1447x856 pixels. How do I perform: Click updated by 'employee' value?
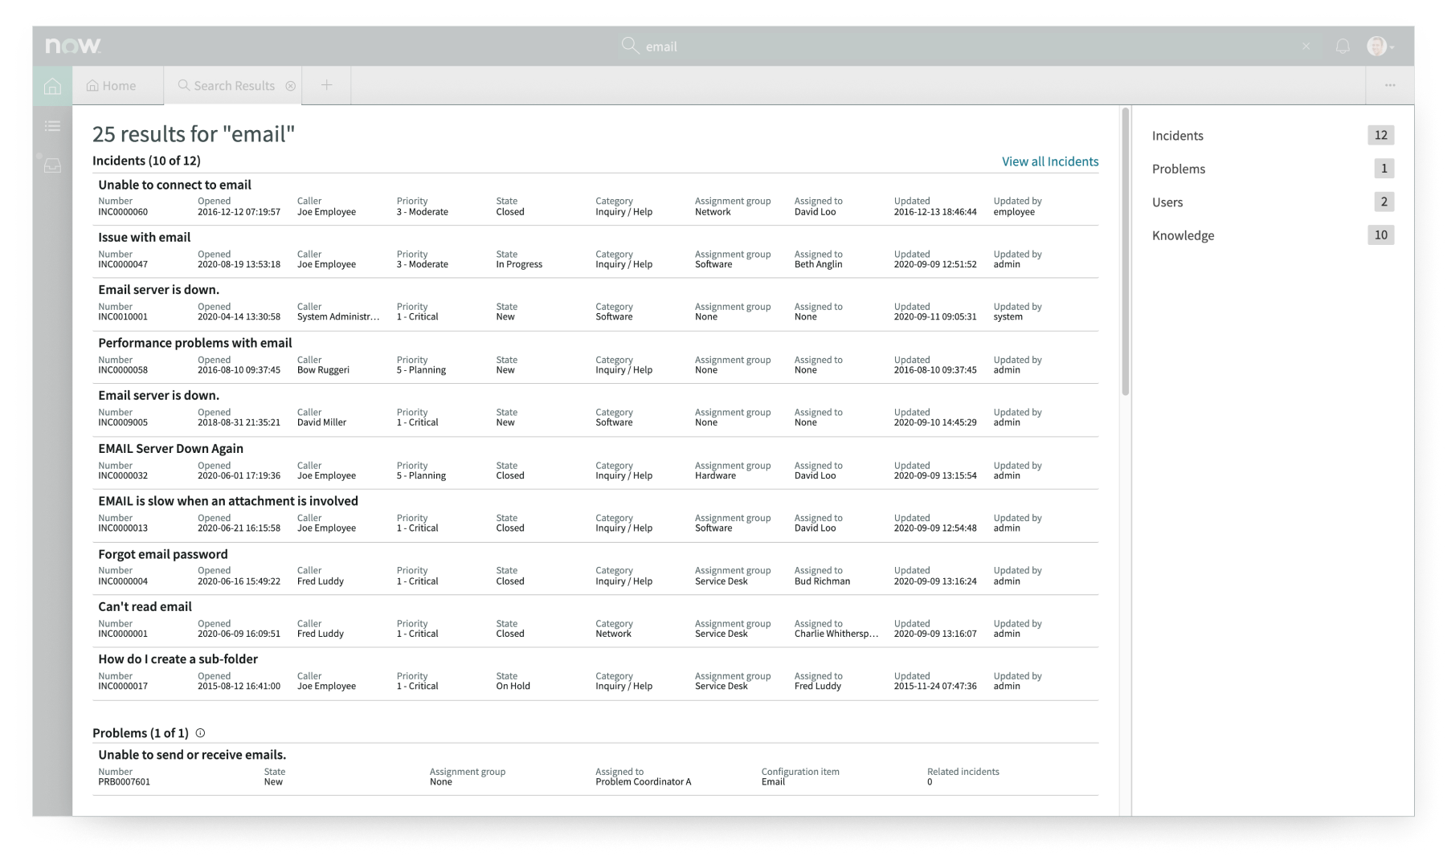click(x=1014, y=212)
